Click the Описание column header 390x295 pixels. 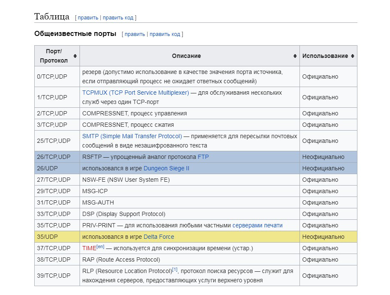[186, 56]
